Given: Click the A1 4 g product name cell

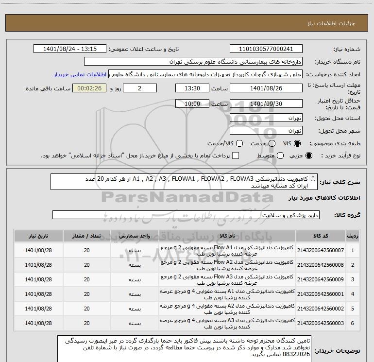Looking at the screenshot, I should coord(227,294).
